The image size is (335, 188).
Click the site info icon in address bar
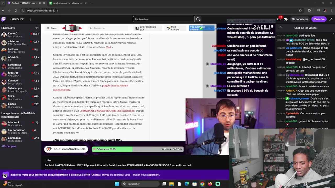tap(23, 10)
